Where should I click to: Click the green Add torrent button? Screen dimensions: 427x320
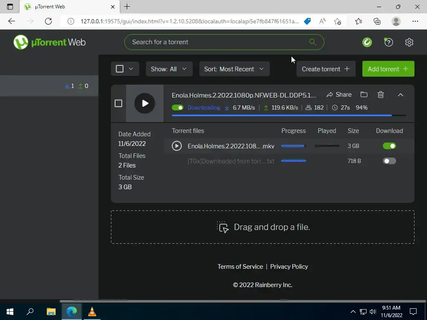(388, 69)
